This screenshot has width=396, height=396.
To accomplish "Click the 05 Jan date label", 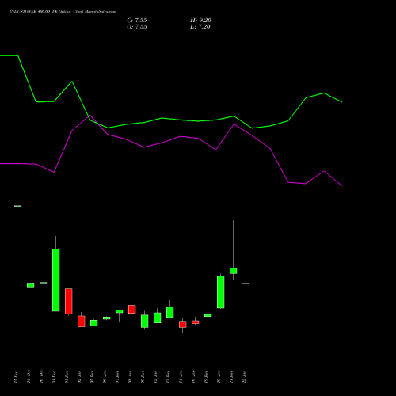I will tap(92, 377).
